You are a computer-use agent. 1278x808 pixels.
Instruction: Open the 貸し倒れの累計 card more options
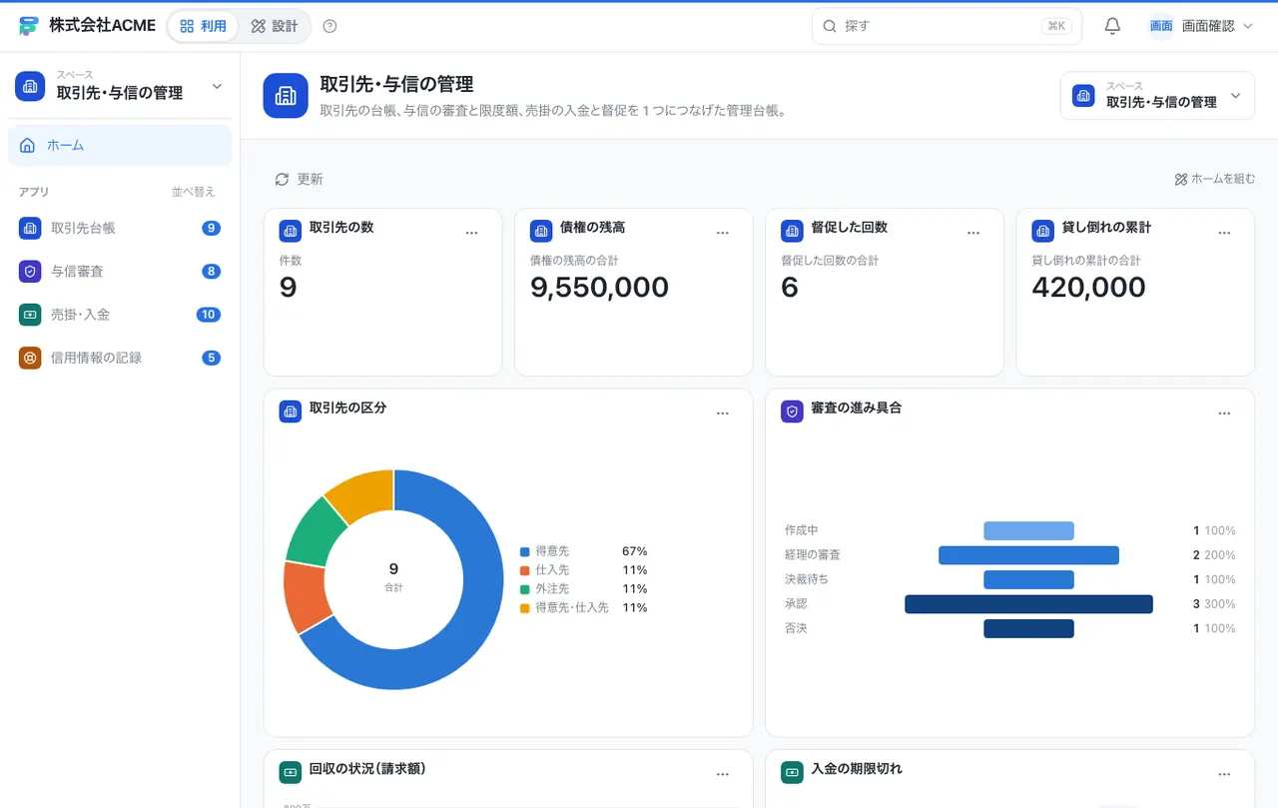(x=1225, y=233)
